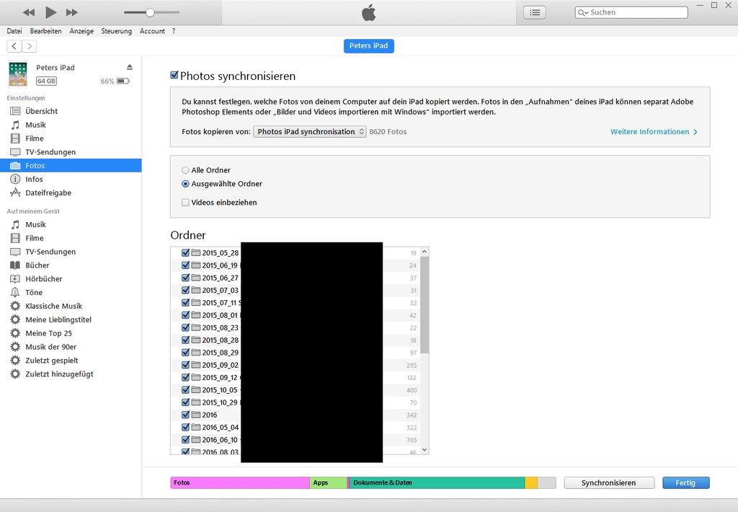Open Hörbücher on the device
Screen dimensions: 738x512
tap(71, 279)
